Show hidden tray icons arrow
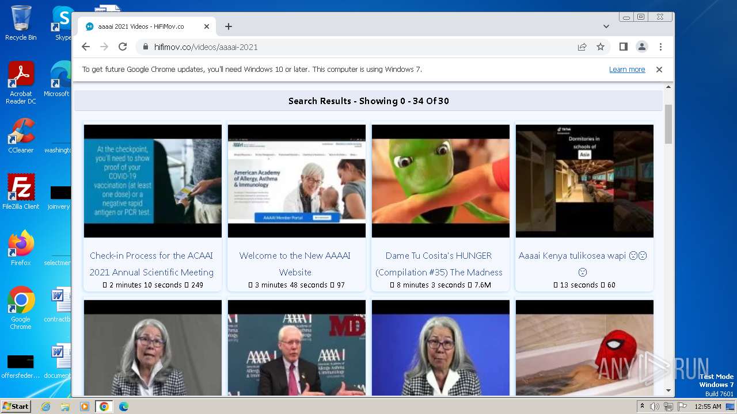 (x=643, y=407)
